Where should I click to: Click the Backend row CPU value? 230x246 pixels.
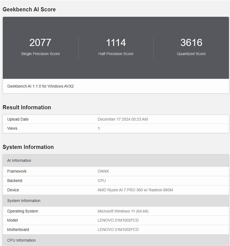tap(102, 181)
